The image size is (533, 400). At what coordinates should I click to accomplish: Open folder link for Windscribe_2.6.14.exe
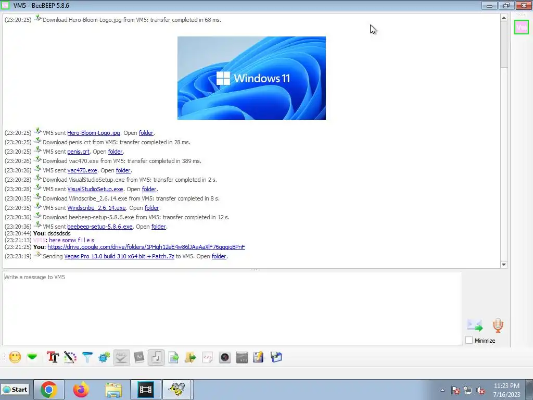tap(152, 208)
